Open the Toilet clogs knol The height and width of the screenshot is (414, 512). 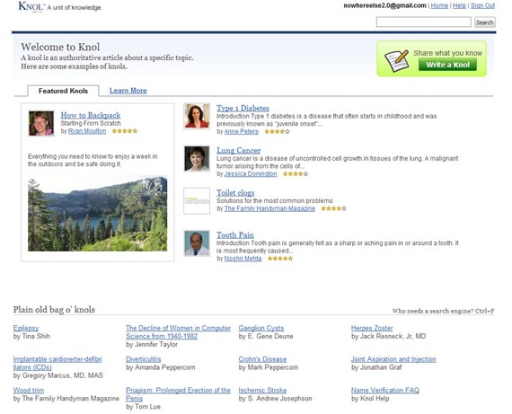(x=235, y=193)
